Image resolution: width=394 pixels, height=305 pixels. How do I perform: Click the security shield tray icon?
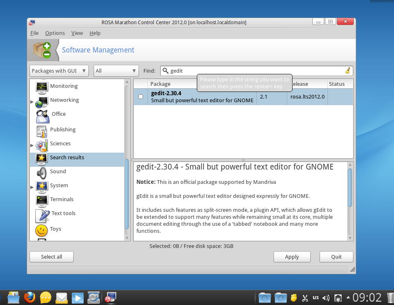click(293, 298)
